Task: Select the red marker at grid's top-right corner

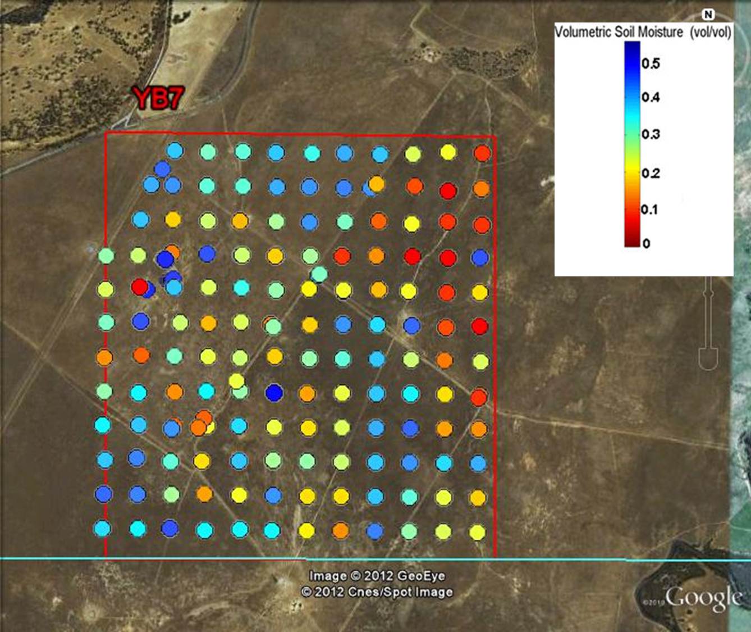Action: point(482,153)
